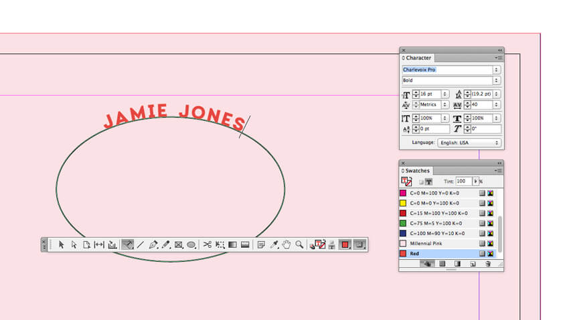Select the Scissors tool
This screenshot has width=569, height=320.
tap(208, 245)
